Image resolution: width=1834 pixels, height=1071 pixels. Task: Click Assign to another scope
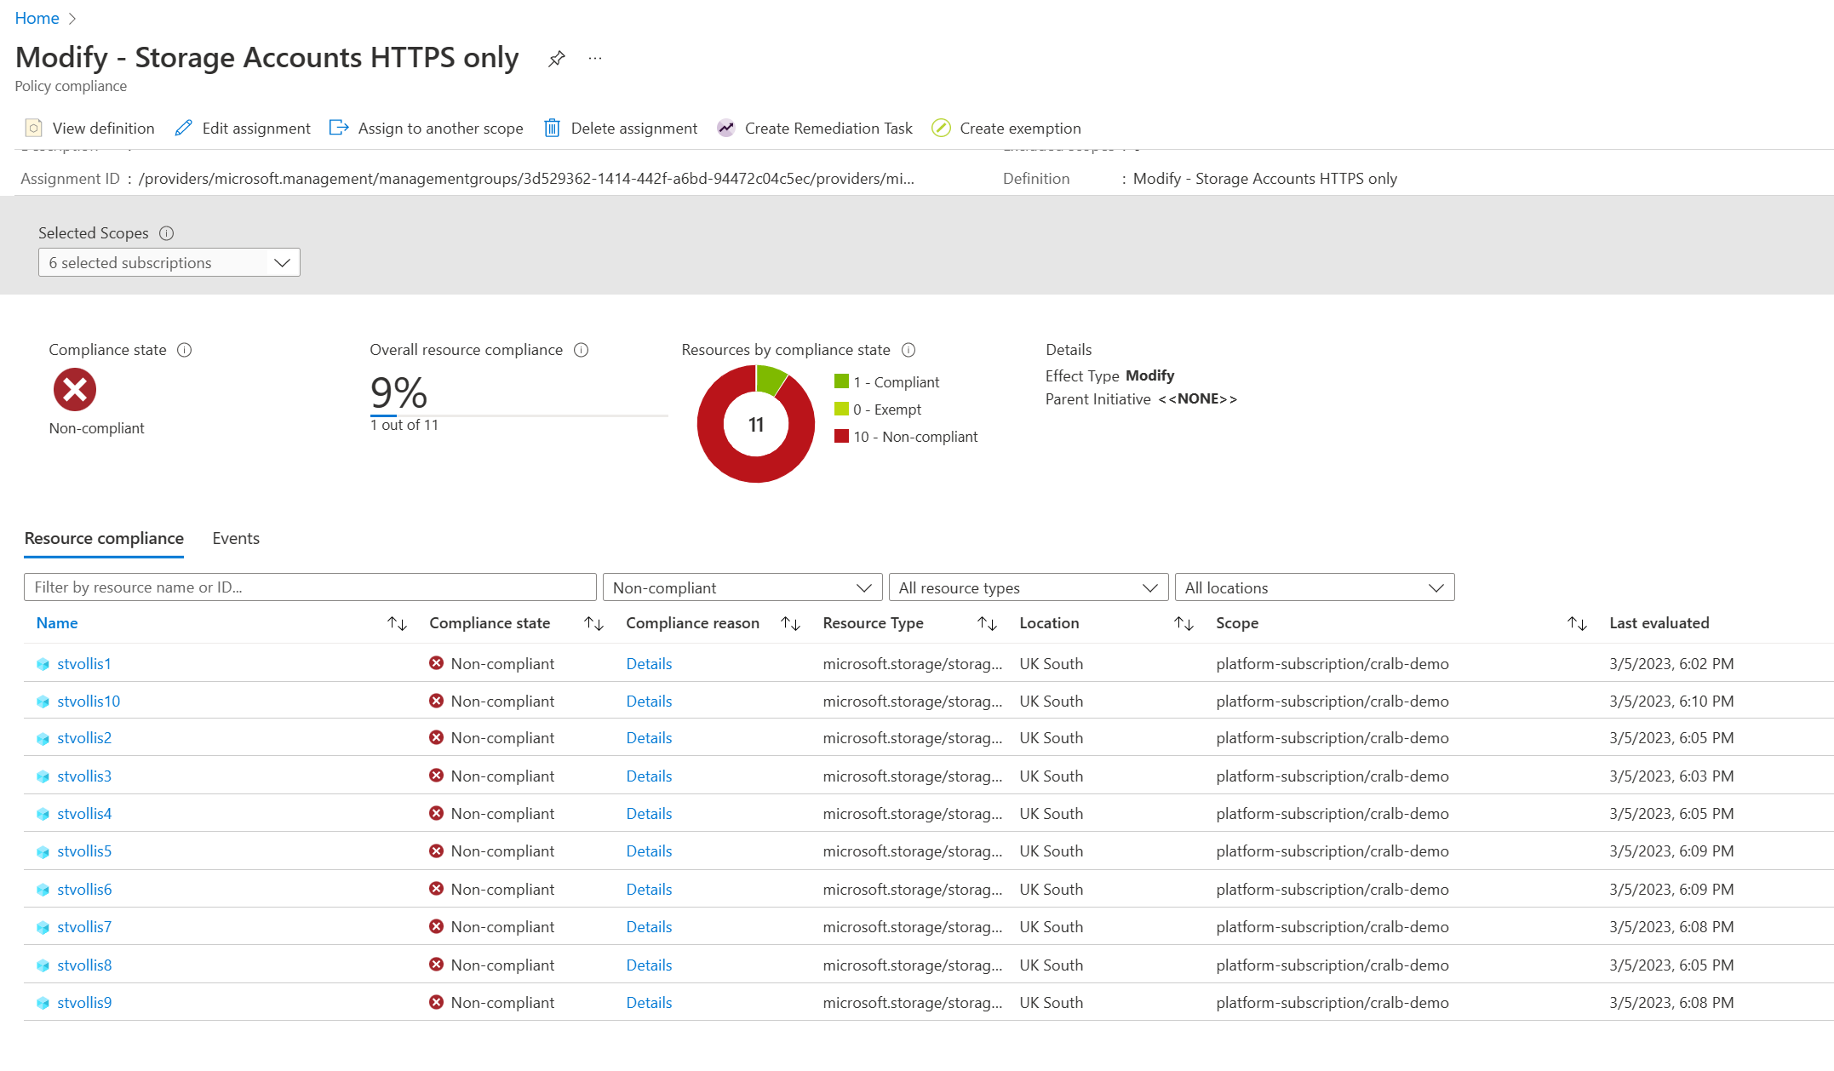point(426,129)
